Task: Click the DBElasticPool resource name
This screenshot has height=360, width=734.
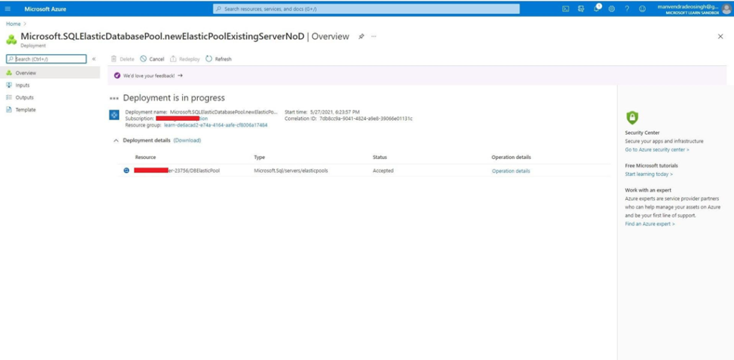Action: 177,170
